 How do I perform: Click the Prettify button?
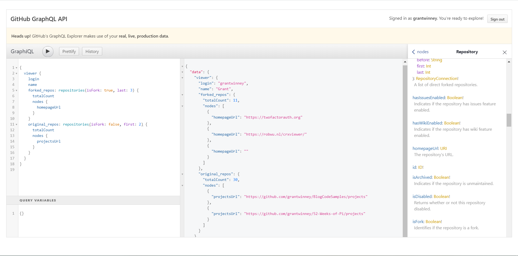69,51
